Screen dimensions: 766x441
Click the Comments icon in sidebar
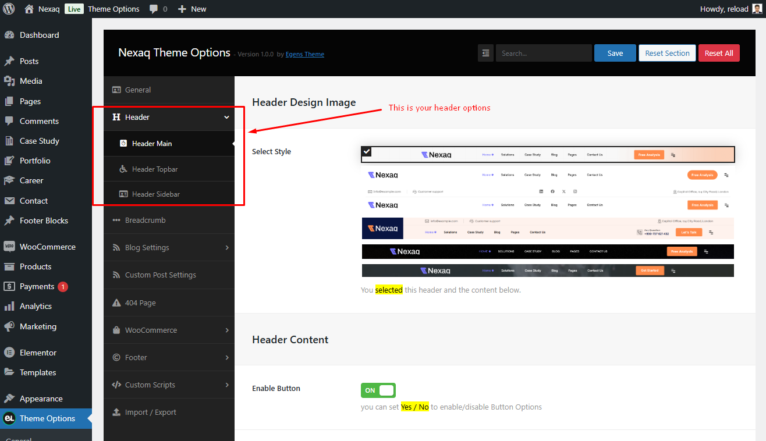(x=9, y=121)
